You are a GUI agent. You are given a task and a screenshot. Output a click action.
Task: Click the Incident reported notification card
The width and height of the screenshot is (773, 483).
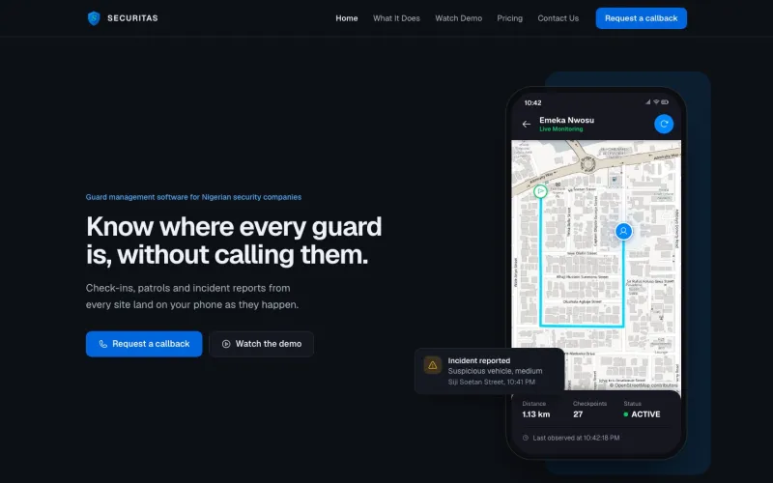[489, 371]
